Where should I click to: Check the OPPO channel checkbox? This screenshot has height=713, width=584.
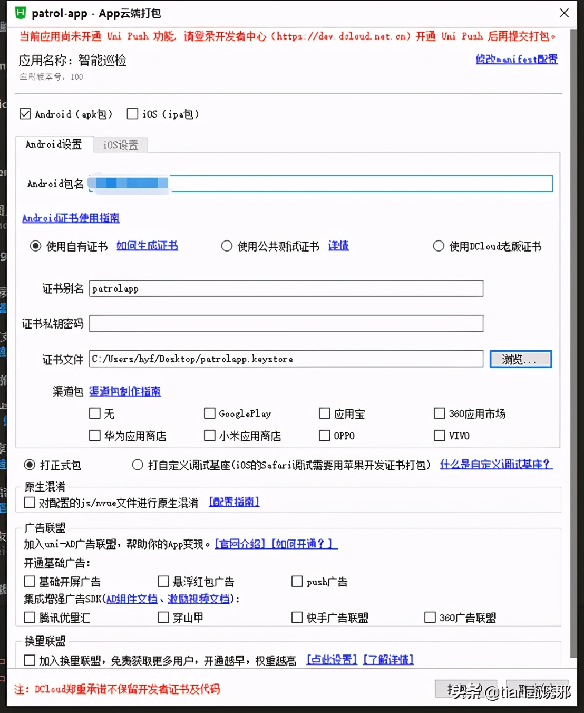point(325,436)
